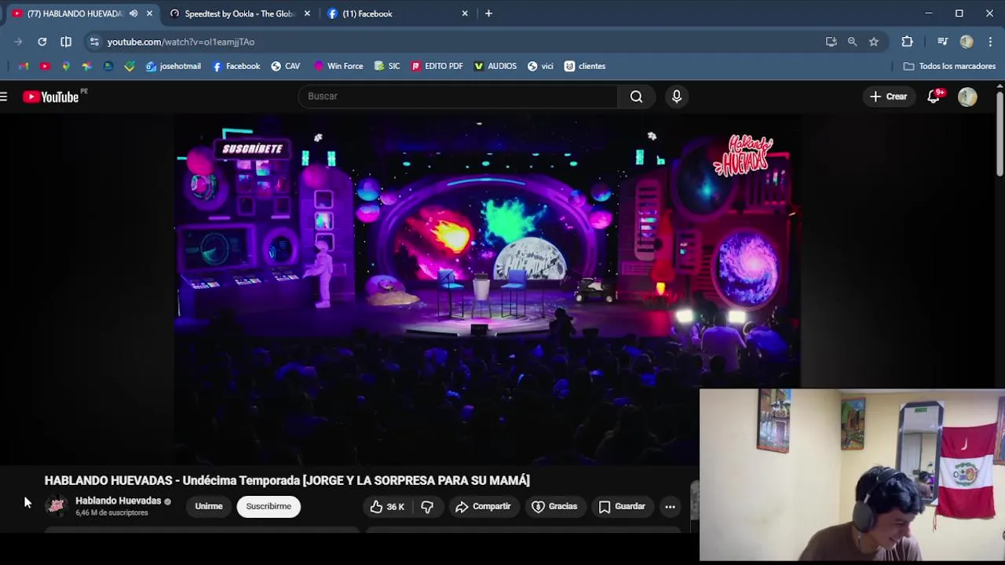The image size is (1005, 565).
Task: Bookmark this page with the star
Action: point(874,42)
